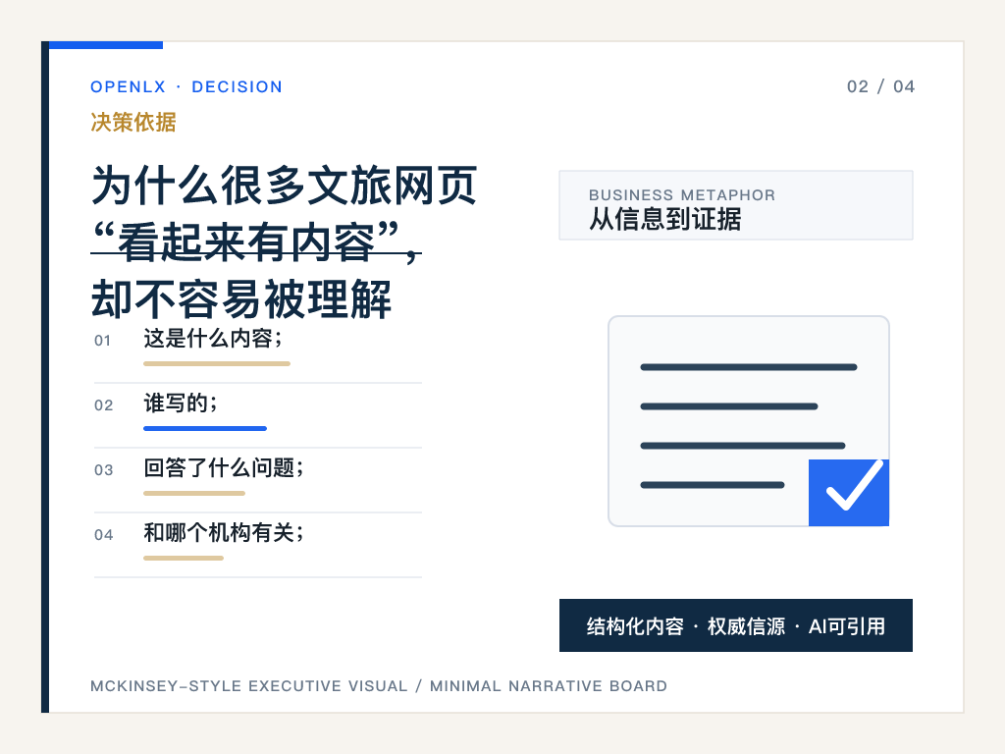
Task: Click the dark banner '结构化内容 · 权威信源 · AI可引用'
Action: 736,625
